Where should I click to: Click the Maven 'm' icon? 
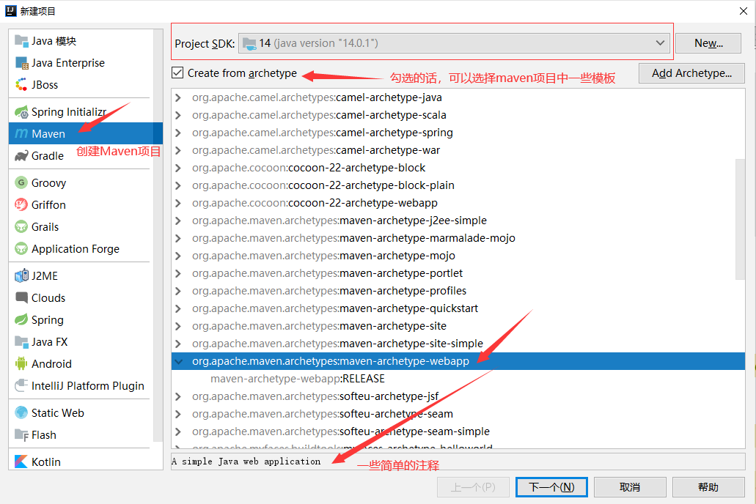[21, 133]
